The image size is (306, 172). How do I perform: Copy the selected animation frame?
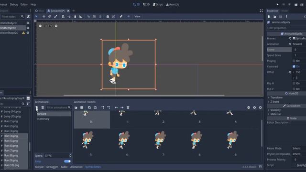[x=89, y=107]
